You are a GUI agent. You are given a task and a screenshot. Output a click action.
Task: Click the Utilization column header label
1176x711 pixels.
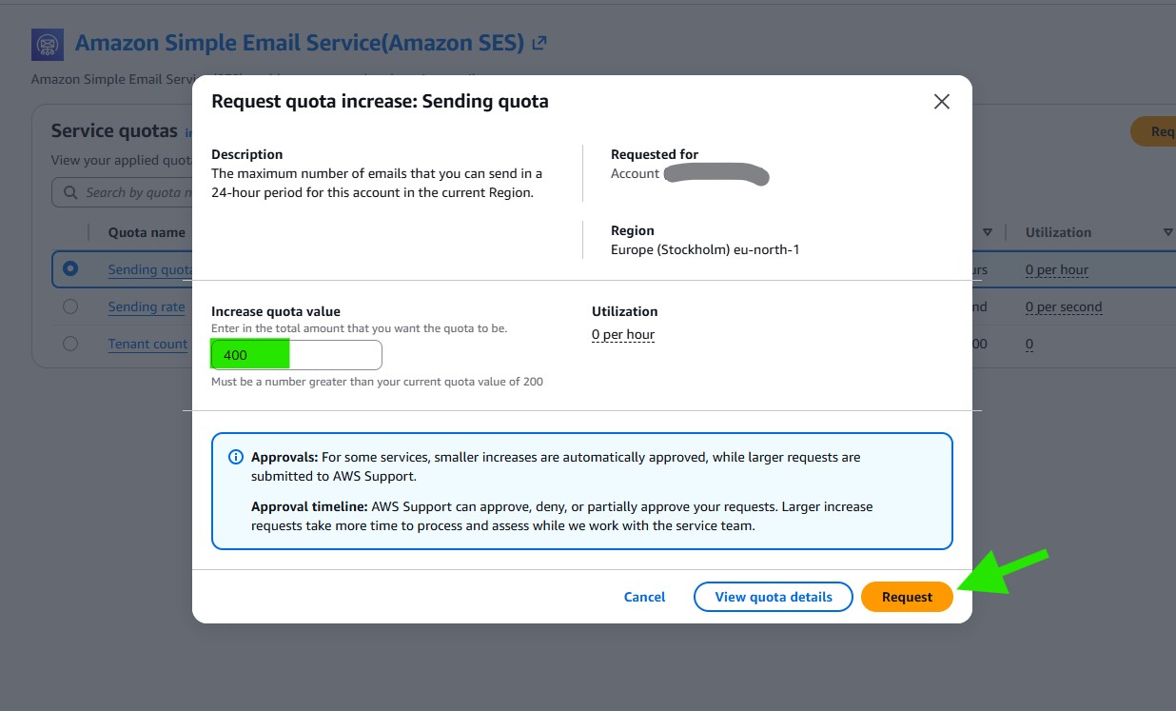[x=1058, y=232]
